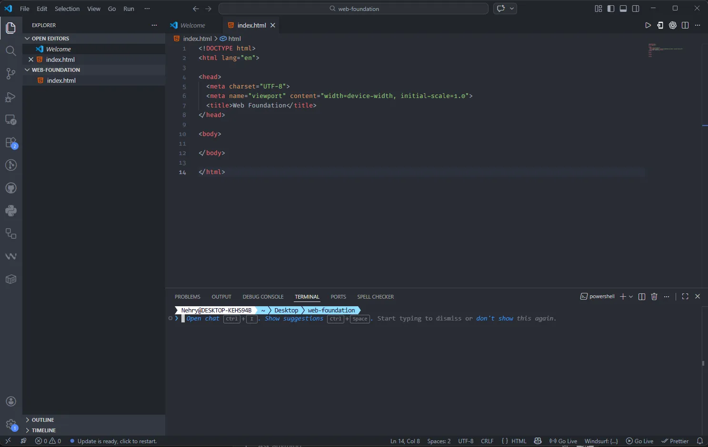Open the PROBLEMS panel tab

tap(187, 296)
